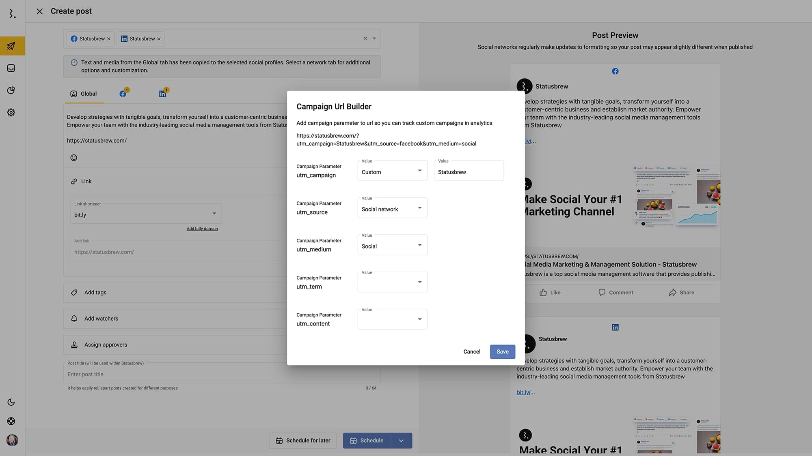
Task: Click the Add tags tag icon
Action: point(74,293)
